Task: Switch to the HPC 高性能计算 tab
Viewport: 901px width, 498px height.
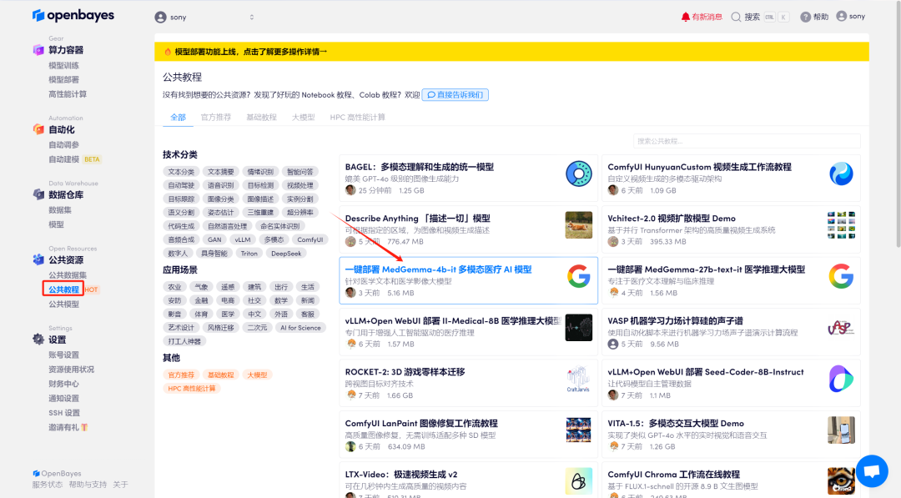Action: (357, 117)
